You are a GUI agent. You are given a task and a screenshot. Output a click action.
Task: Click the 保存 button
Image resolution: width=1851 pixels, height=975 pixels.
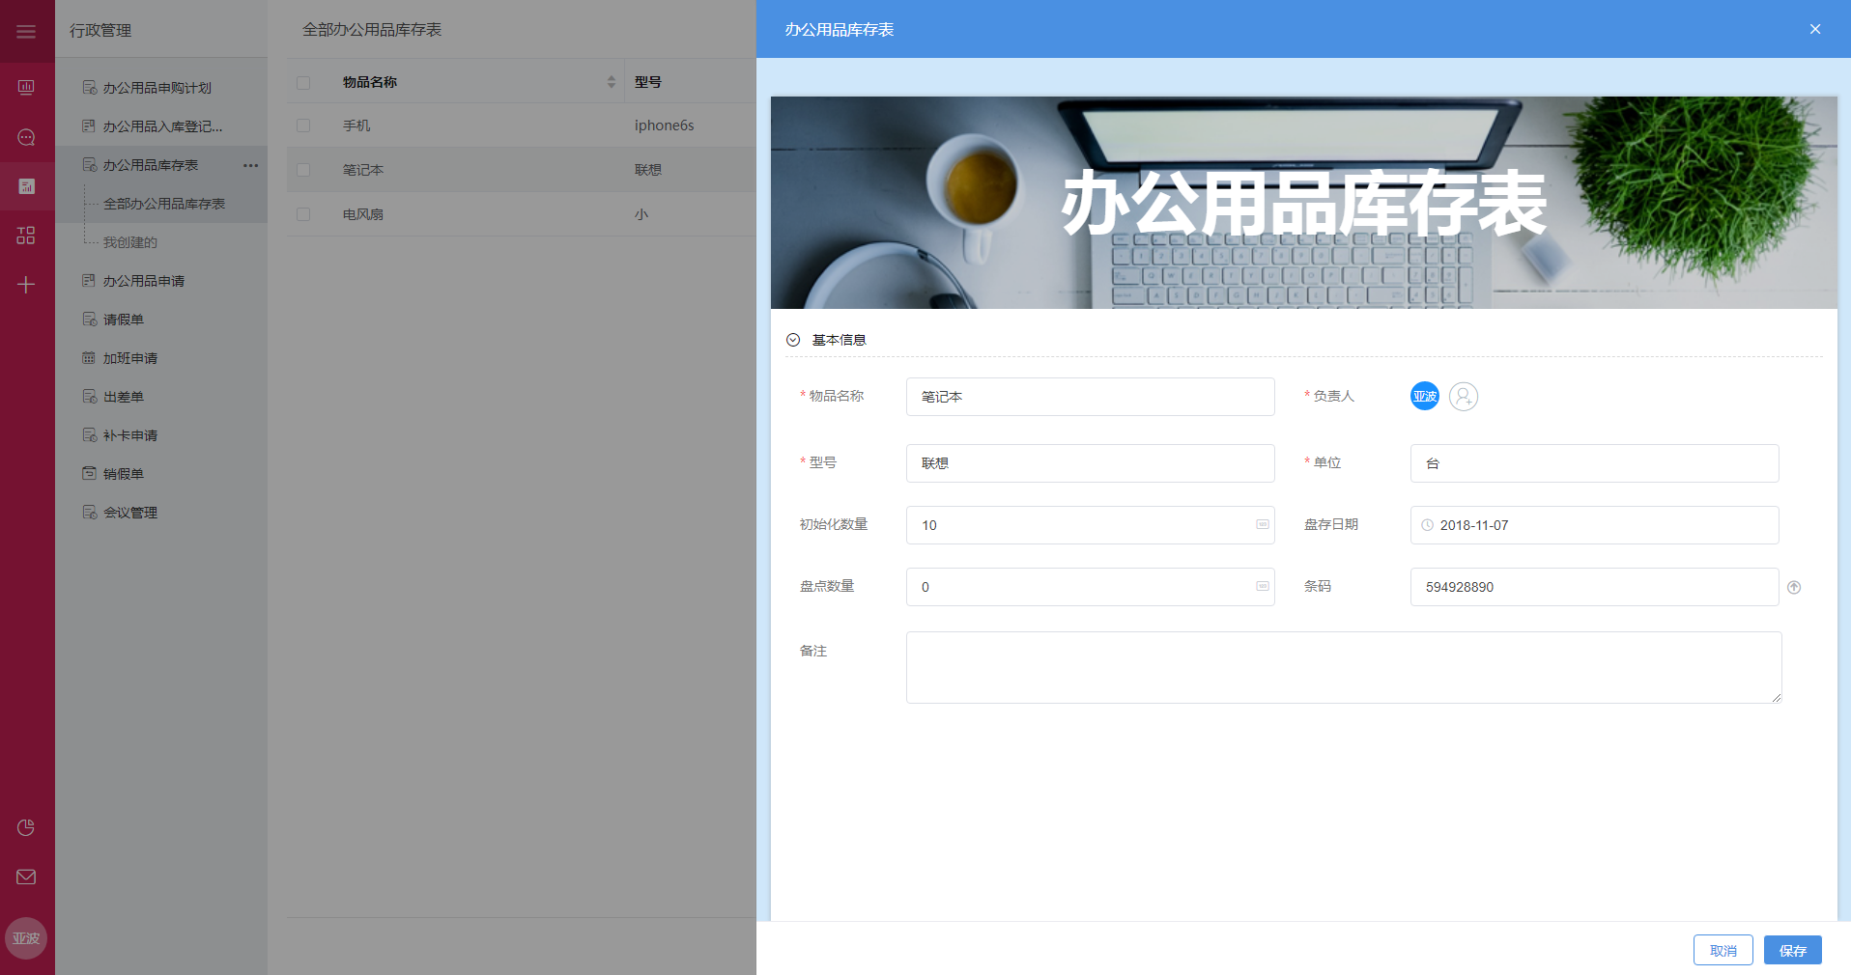point(1792,950)
